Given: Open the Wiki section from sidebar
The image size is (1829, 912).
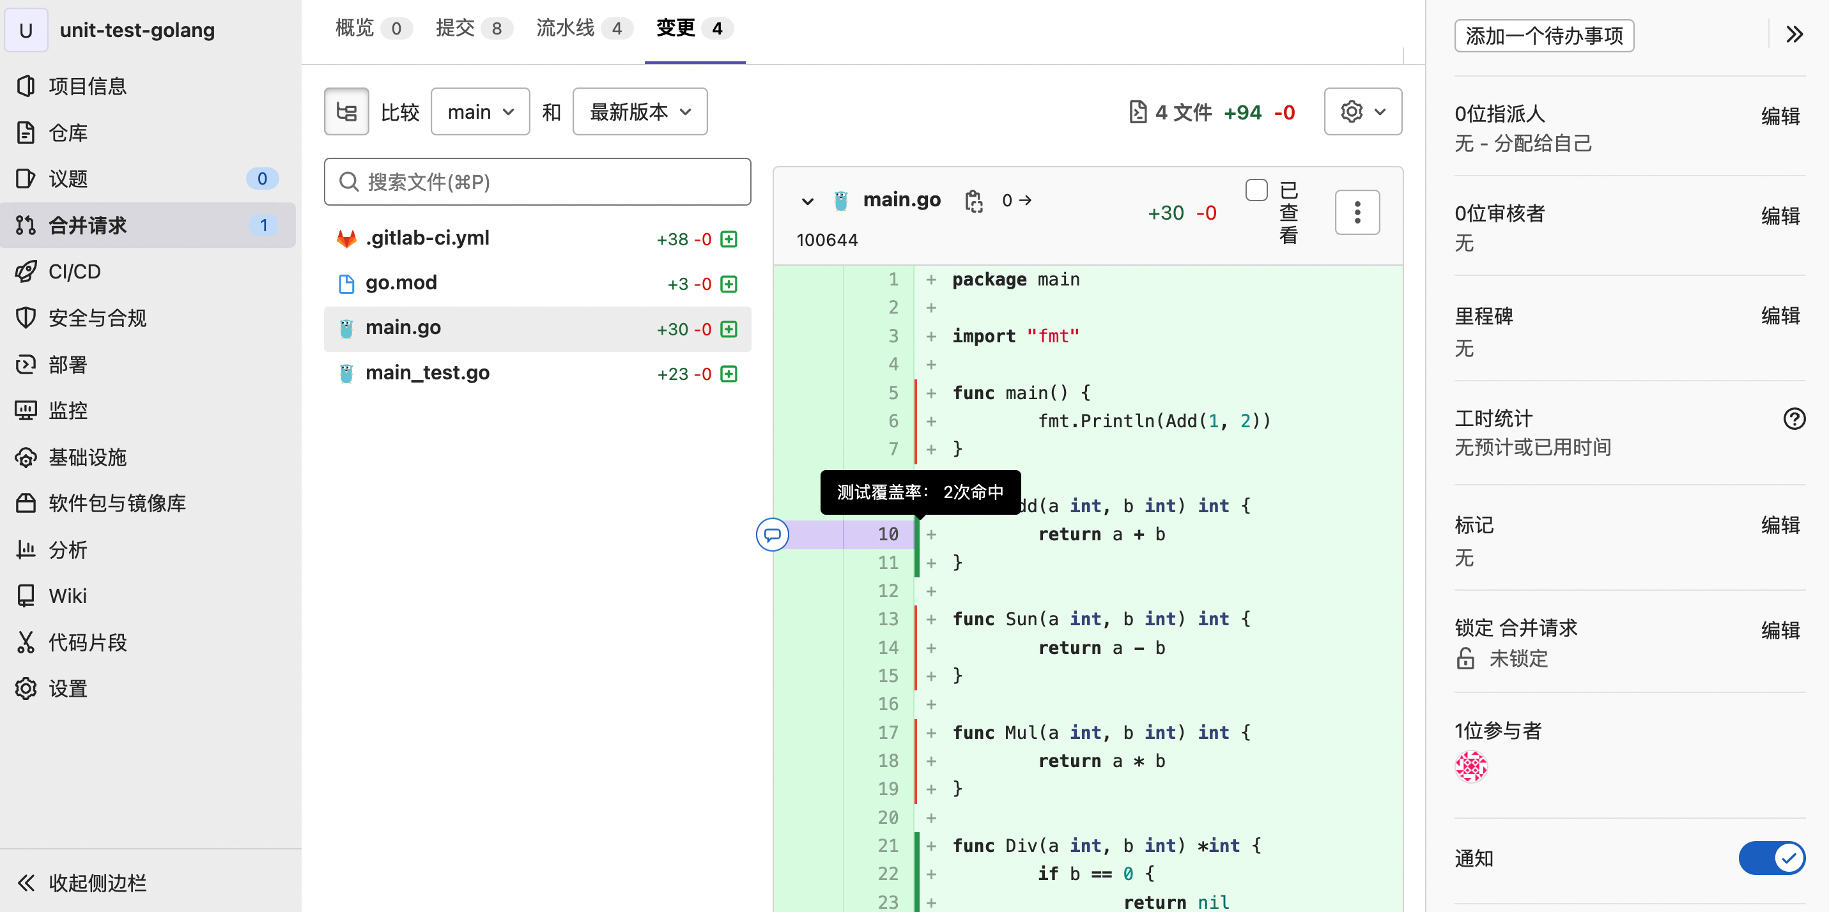Looking at the screenshot, I should pos(68,595).
